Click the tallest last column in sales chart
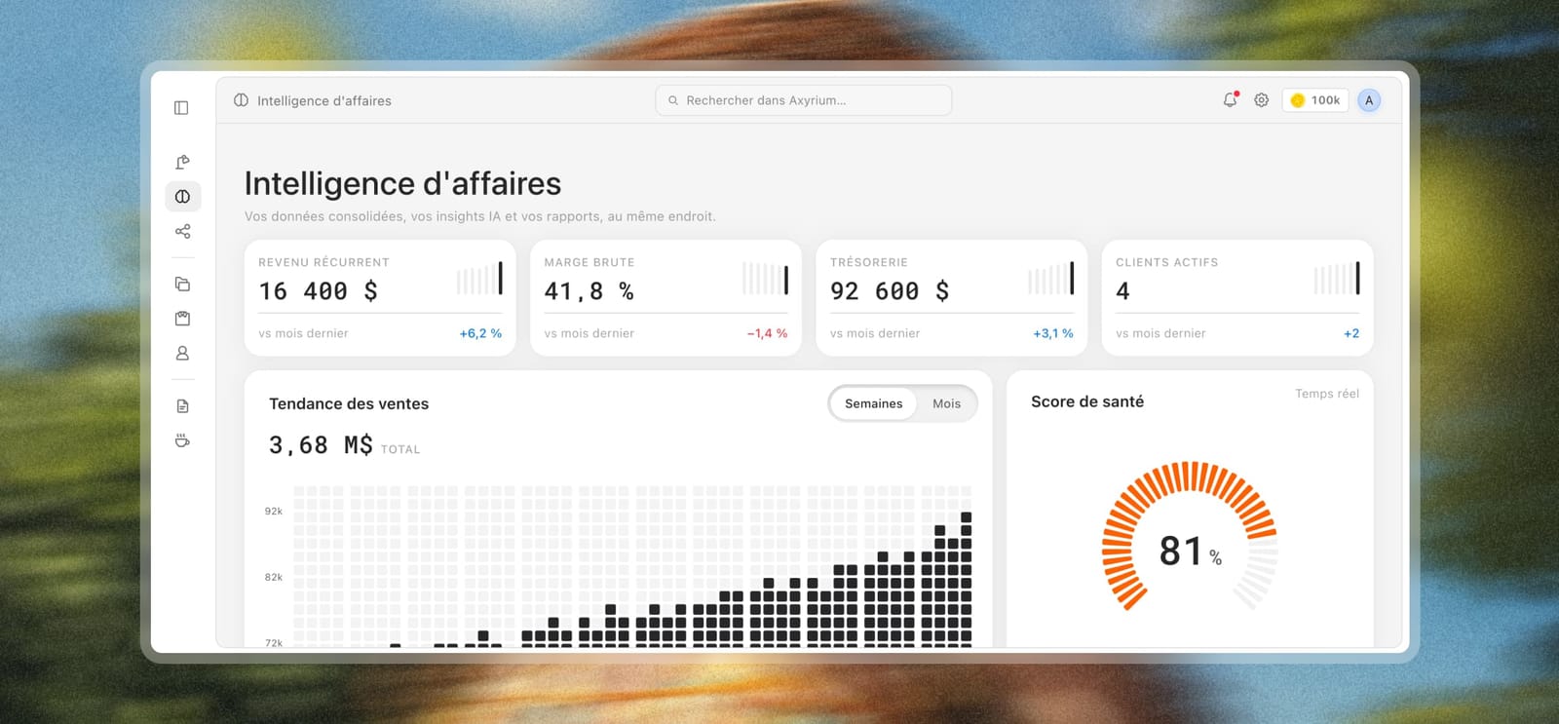 pos(966,579)
